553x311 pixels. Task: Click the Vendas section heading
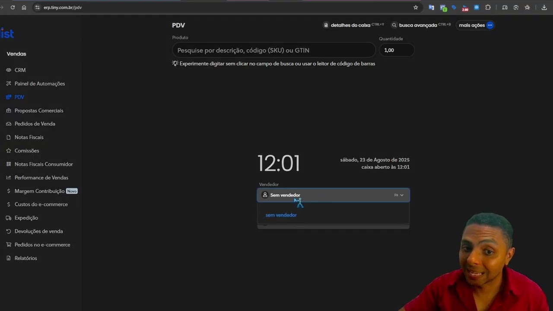point(16,54)
